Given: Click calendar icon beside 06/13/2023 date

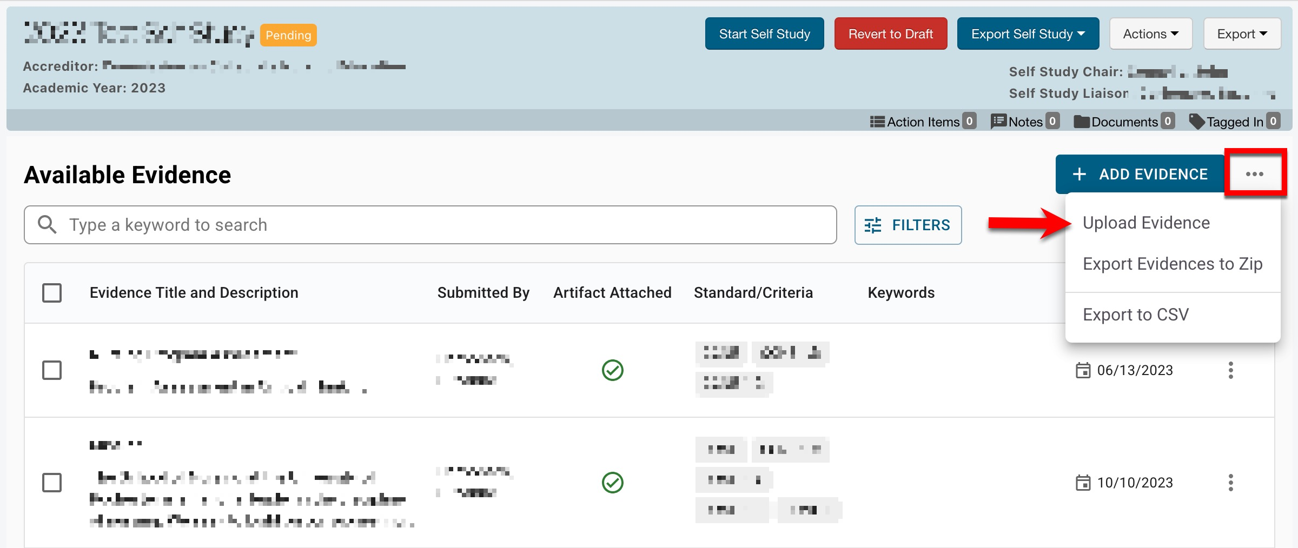Looking at the screenshot, I should [1083, 371].
